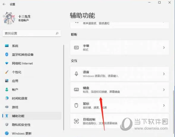This screenshot has height=137, width=175.
Task: Open 应用 settings category
Action: [x=32, y=81]
